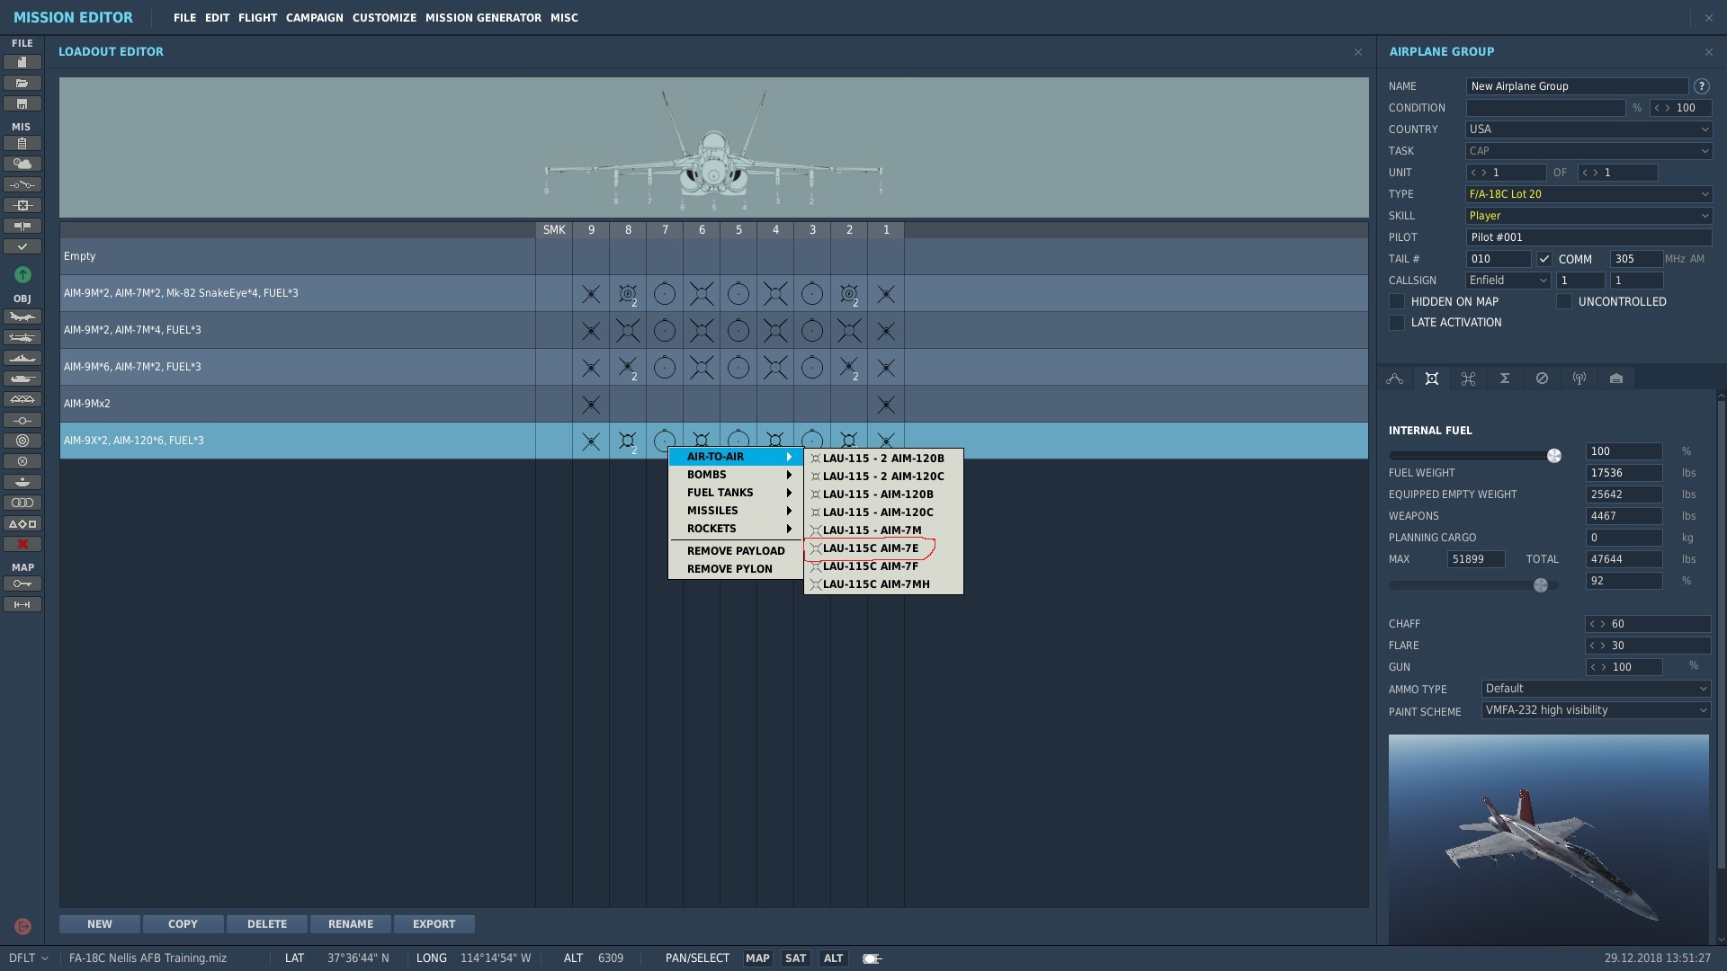Click the weather icon in MIS sidebar
Screen dimensions: 1727x971
coord(22,164)
